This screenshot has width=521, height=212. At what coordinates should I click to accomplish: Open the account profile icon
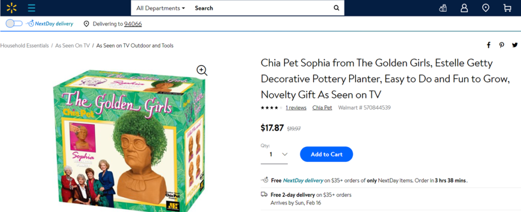[x=464, y=8]
